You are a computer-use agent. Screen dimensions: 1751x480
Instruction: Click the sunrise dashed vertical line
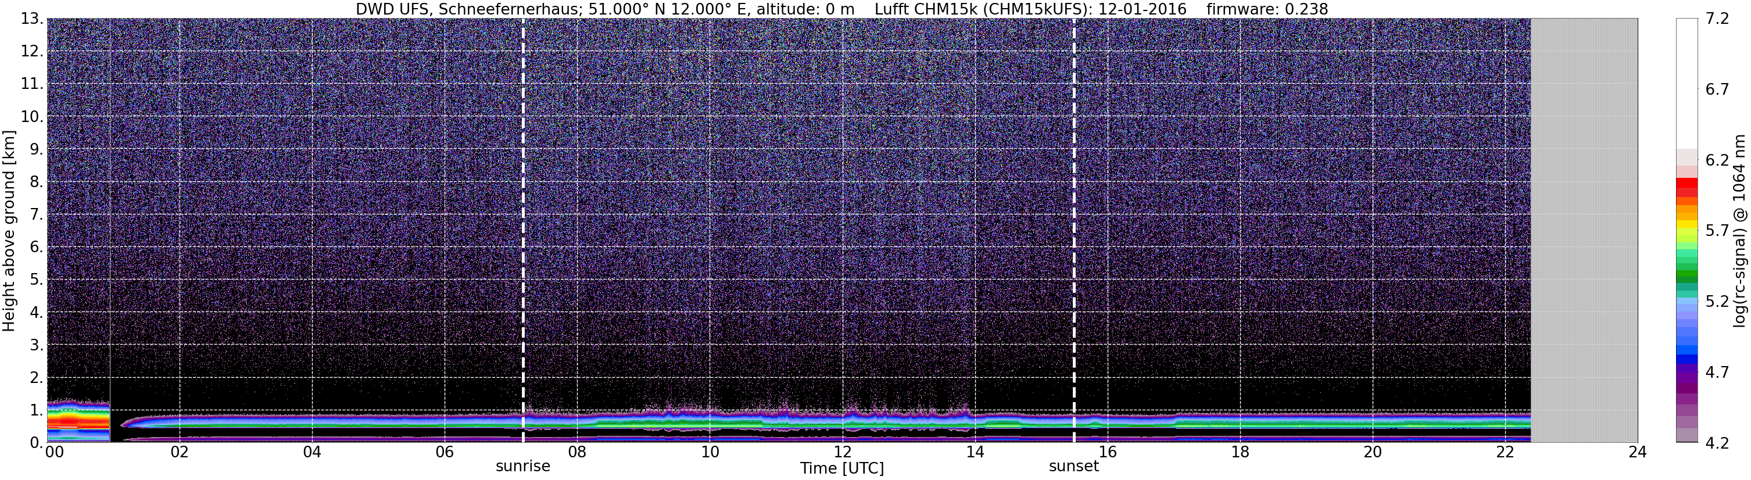click(x=522, y=231)
